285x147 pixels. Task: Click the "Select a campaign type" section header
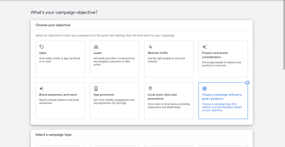[x=53, y=135]
